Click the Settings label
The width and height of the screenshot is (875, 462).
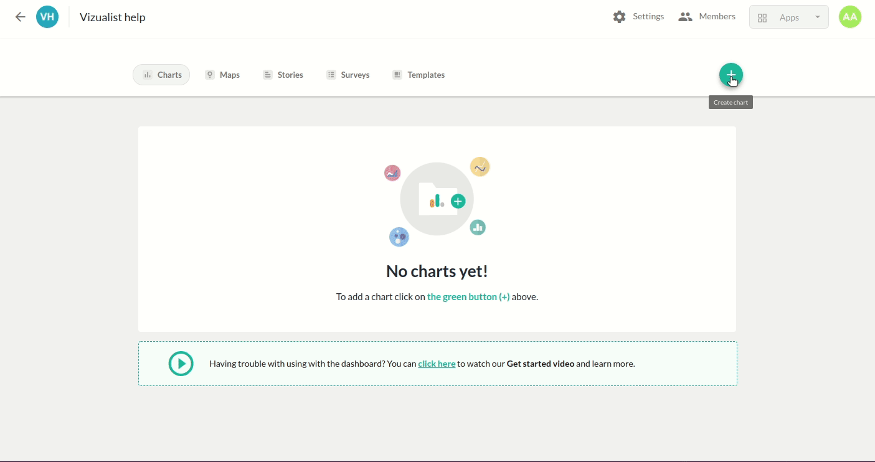[x=648, y=17]
